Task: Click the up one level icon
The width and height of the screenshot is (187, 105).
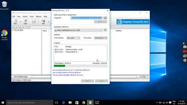Action: pyautogui.click(x=26, y=27)
